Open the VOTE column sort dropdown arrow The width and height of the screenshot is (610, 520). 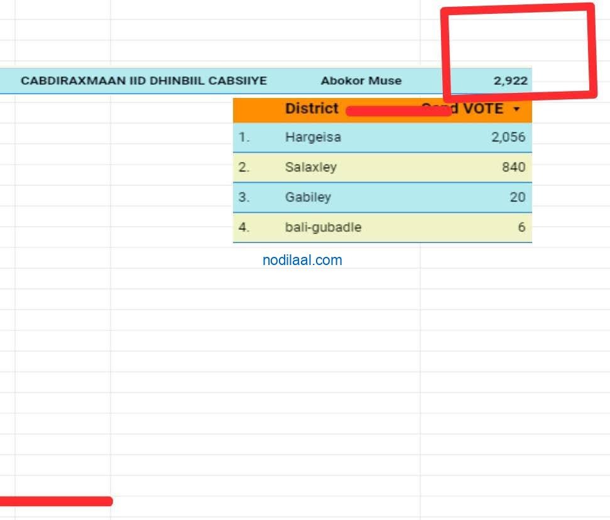click(x=516, y=109)
